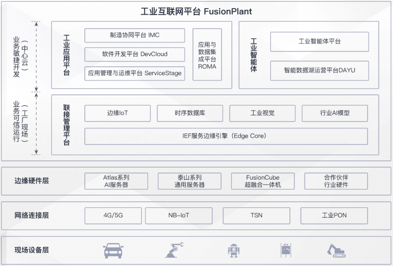Click the robotic arm icon
Image resolution: width=393 pixels, height=266 pixels.
tap(174, 250)
